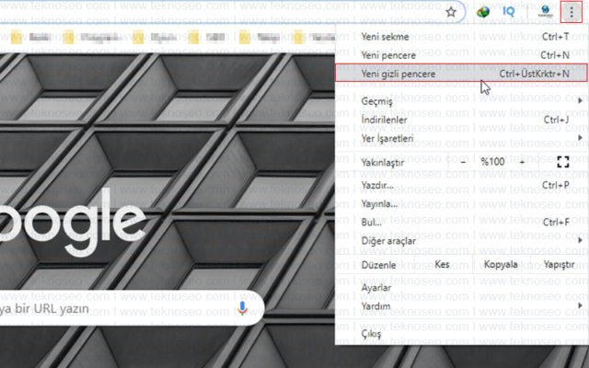Zoom in with the plus button
Image resolution: width=589 pixels, height=368 pixels.
(522, 162)
